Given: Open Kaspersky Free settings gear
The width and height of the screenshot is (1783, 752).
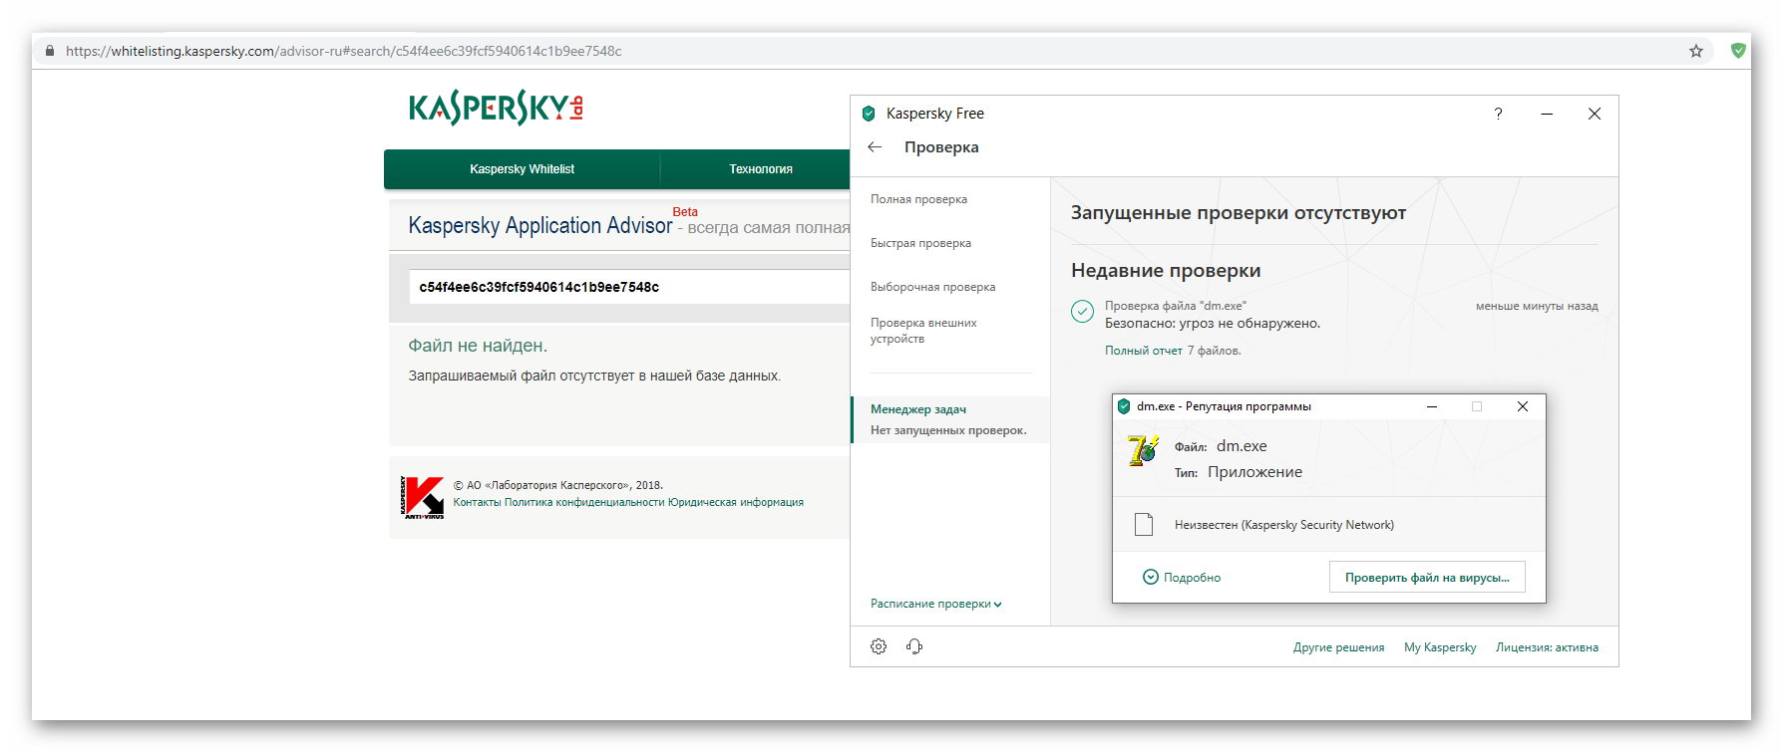Looking at the screenshot, I should coord(879,646).
